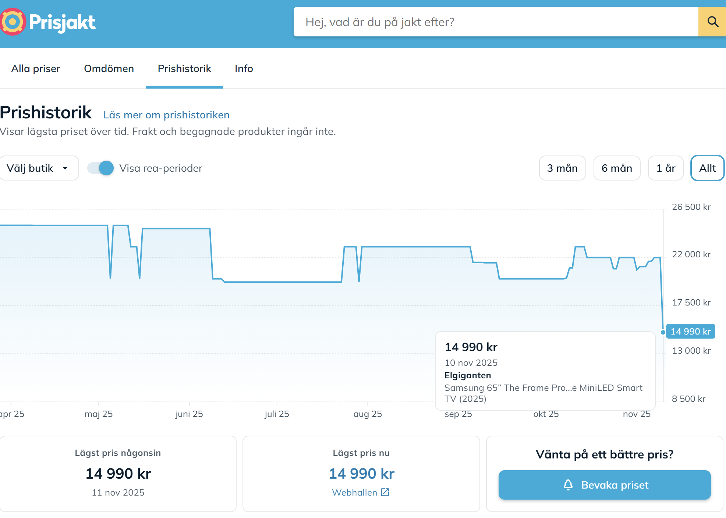The width and height of the screenshot is (726, 518).
Task: Open the Omdömen tab
Action: [x=109, y=69]
